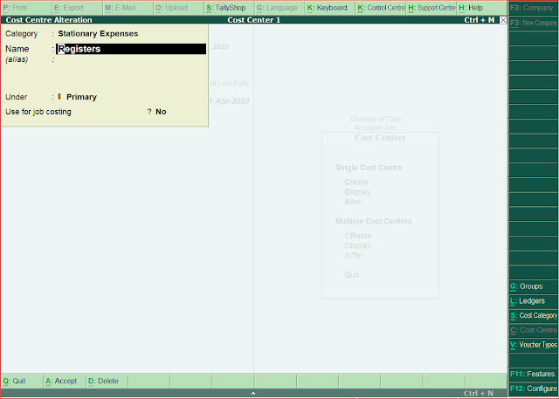Open the Help menu
The height and width of the screenshot is (399, 559).
pyautogui.click(x=481, y=8)
